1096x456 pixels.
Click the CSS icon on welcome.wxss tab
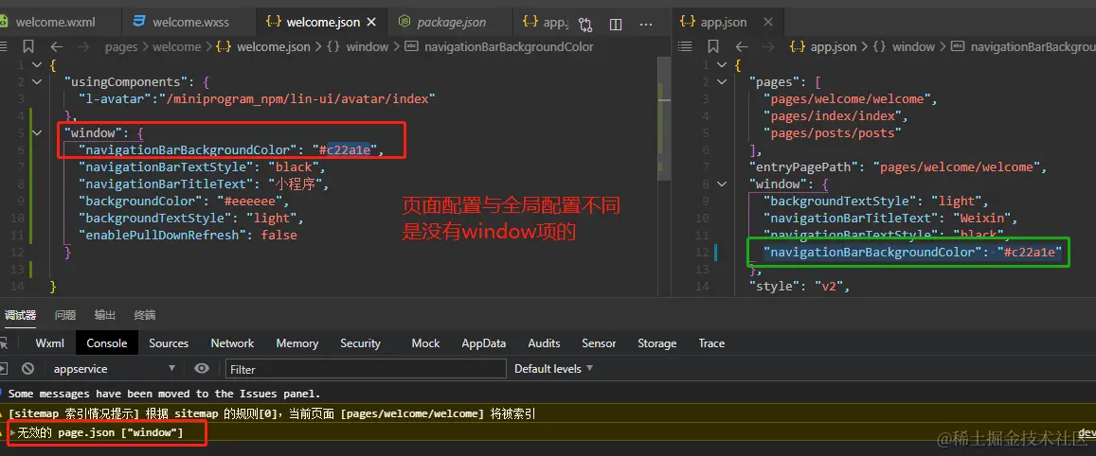pos(140,23)
